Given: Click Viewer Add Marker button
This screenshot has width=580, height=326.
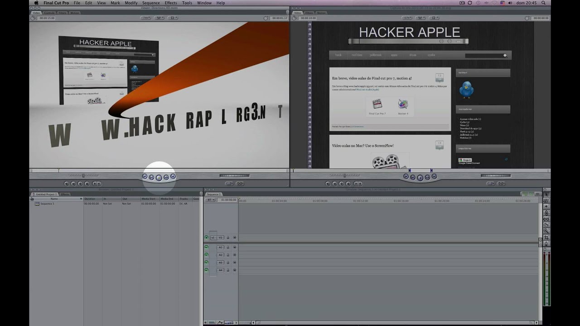Looking at the screenshot, I should click(87, 183).
